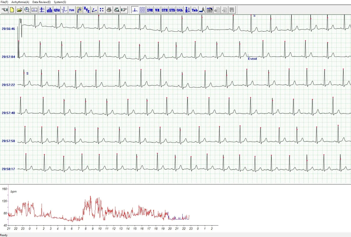The width and height of the screenshot is (351, 237).
Task: Select the TWA analysis tool
Action: [71, 10]
